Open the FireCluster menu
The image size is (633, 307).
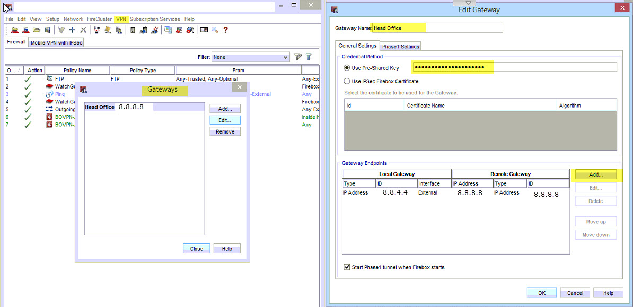[x=99, y=19]
